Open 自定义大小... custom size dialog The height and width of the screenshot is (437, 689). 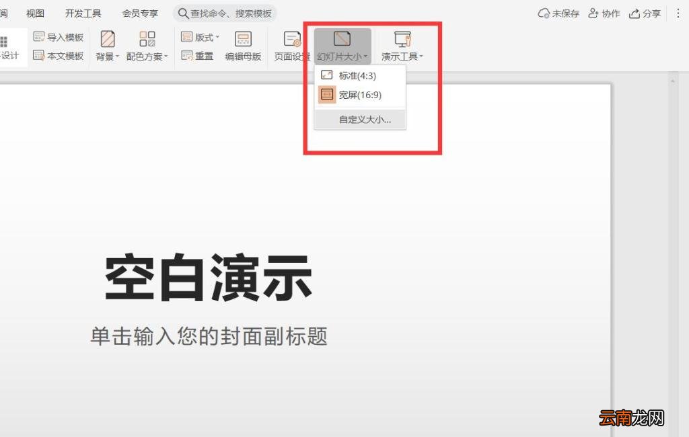point(360,120)
